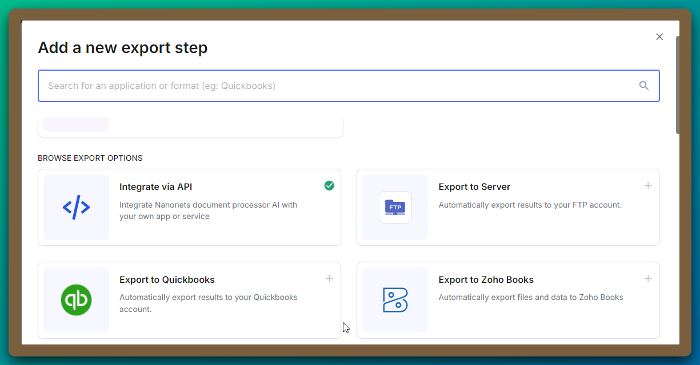This screenshot has width=700, height=365.
Task: Click the plus icon on Export to Server
Action: click(648, 185)
